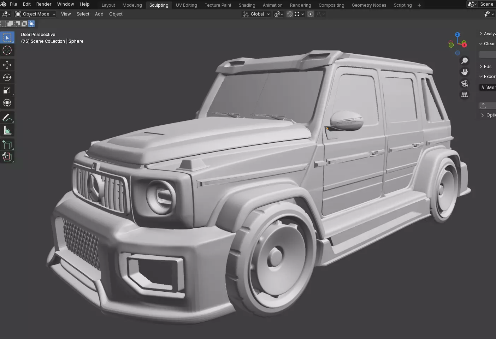Switch to the UV Editing workspace
This screenshot has height=339, width=496.
click(x=187, y=5)
